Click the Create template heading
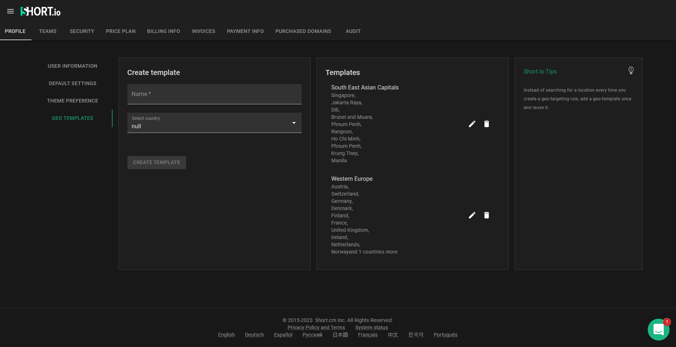This screenshot has width=676, height=347. [x=154, y=72]
